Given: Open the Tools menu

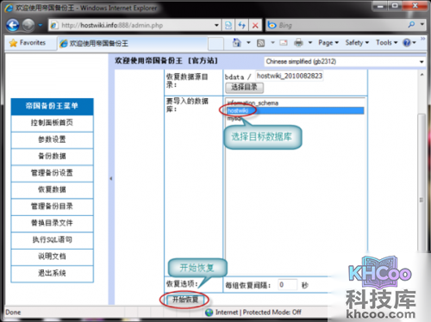Looking at the screenshot, I should [x=386, y=43].
